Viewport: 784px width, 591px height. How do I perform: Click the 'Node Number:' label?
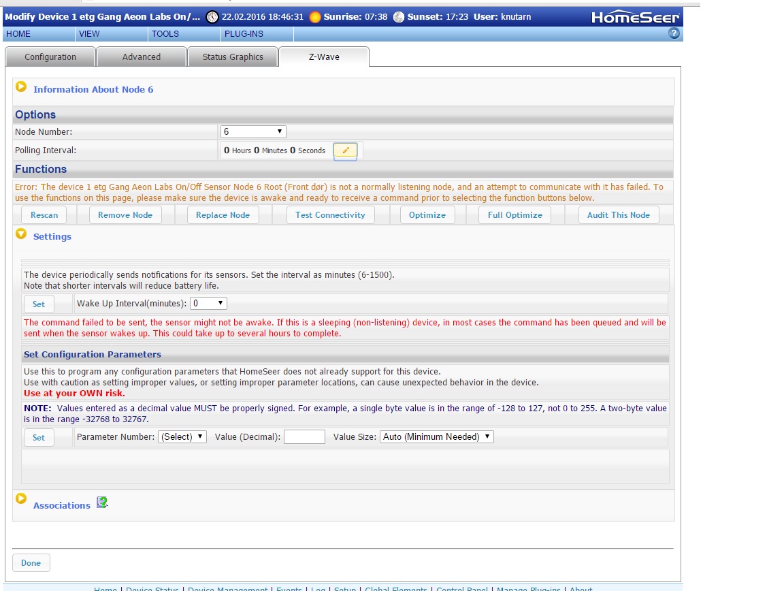[44, 131]
